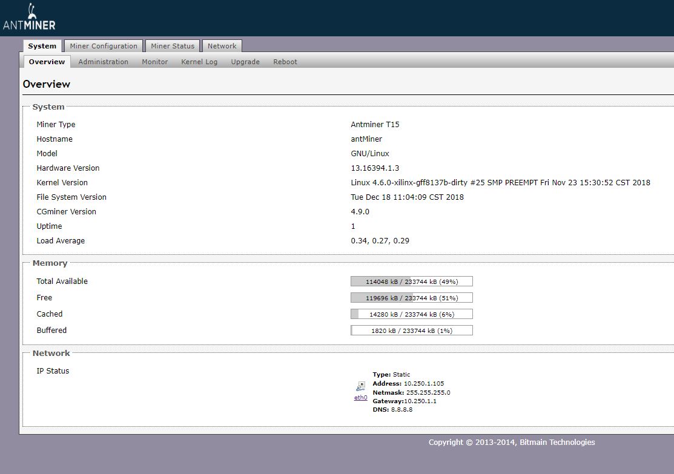Select the GNU/Linux model value

(x=369, y=154)
